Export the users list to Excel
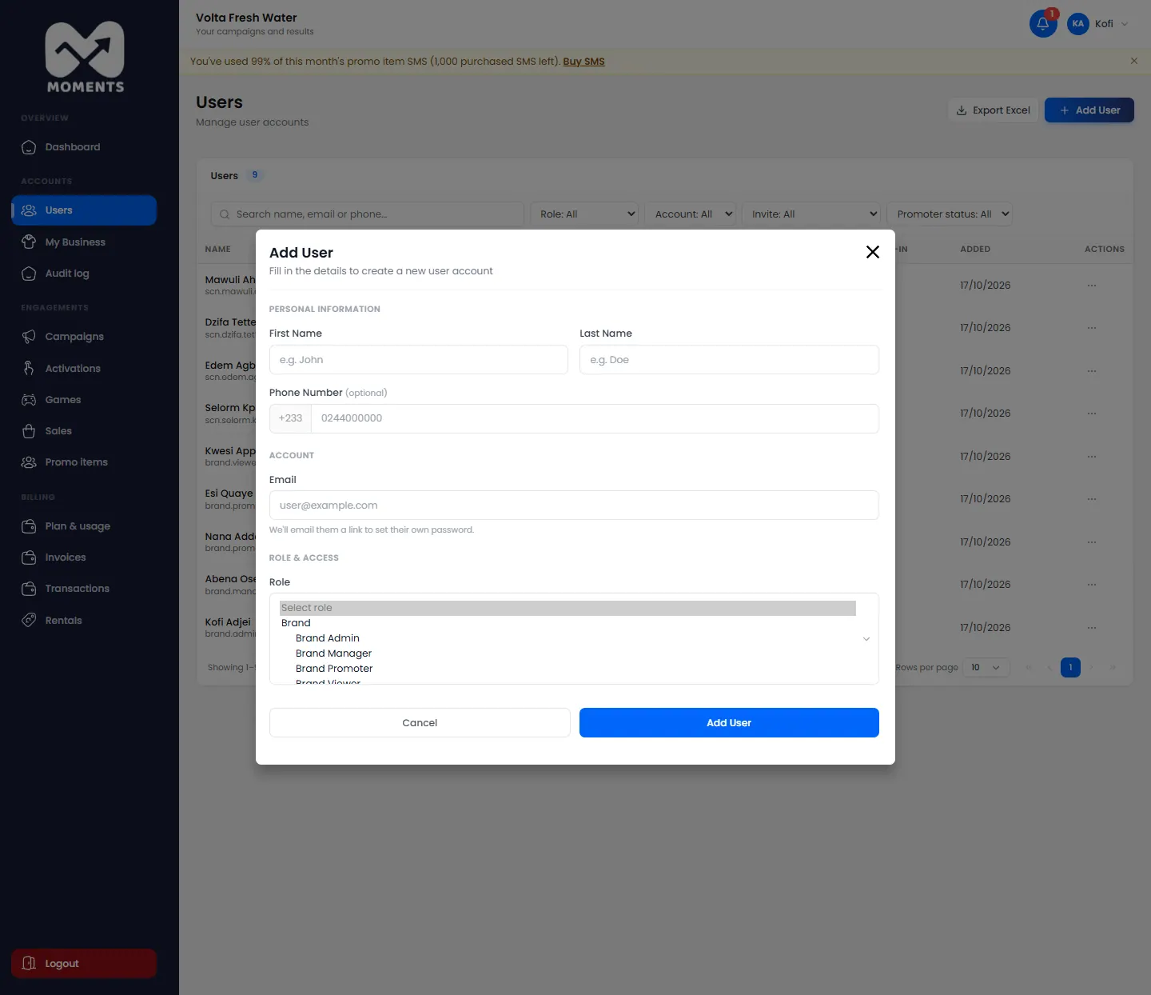This screenshot has width=1151, height=995. (x=993, y=110)
